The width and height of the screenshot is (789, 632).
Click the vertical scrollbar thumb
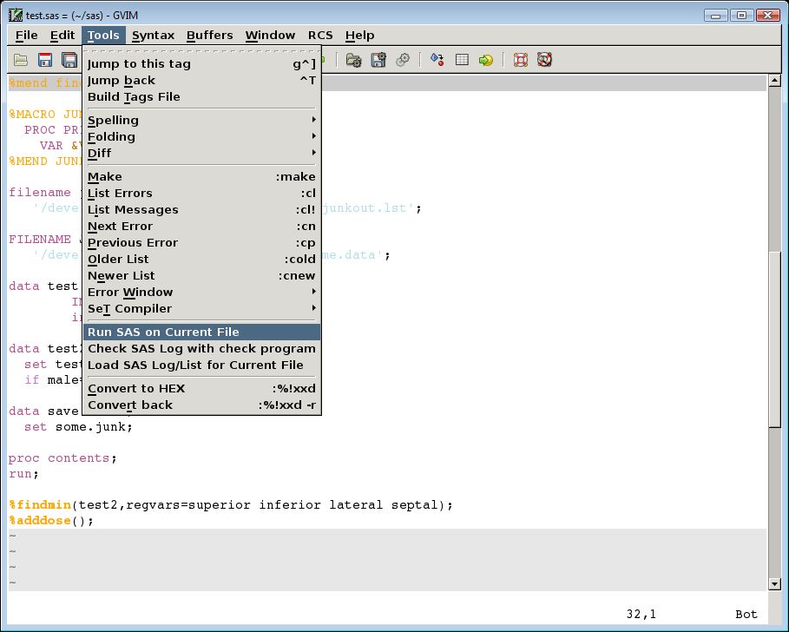click(775, 339)
